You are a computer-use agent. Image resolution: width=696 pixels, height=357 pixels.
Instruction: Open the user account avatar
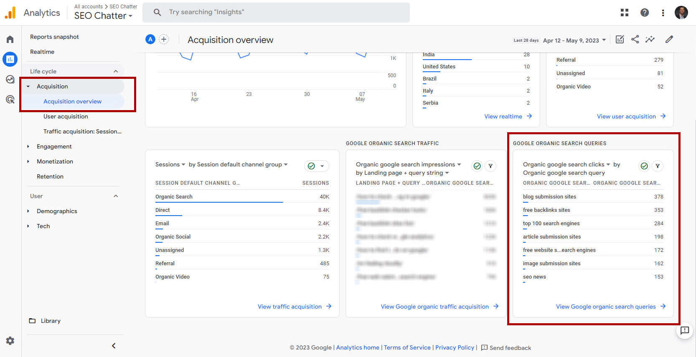tap(681, 13)
